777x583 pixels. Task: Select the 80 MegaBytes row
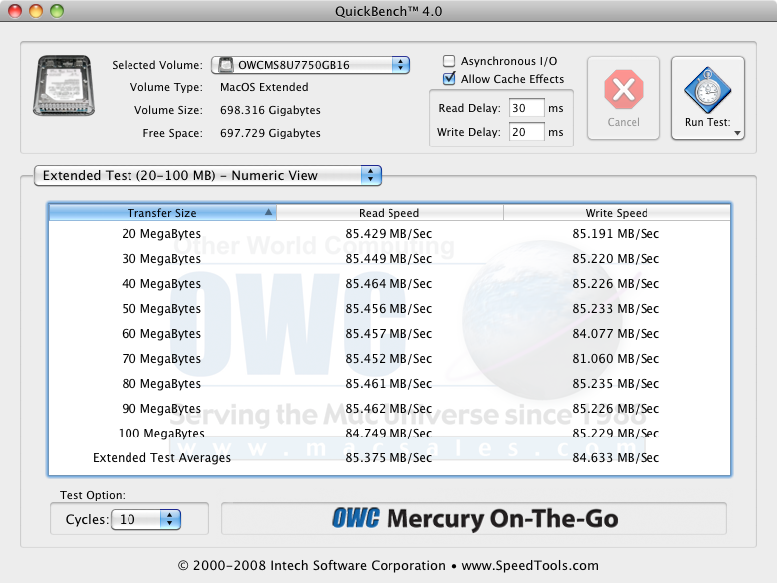tap(388, 384)
